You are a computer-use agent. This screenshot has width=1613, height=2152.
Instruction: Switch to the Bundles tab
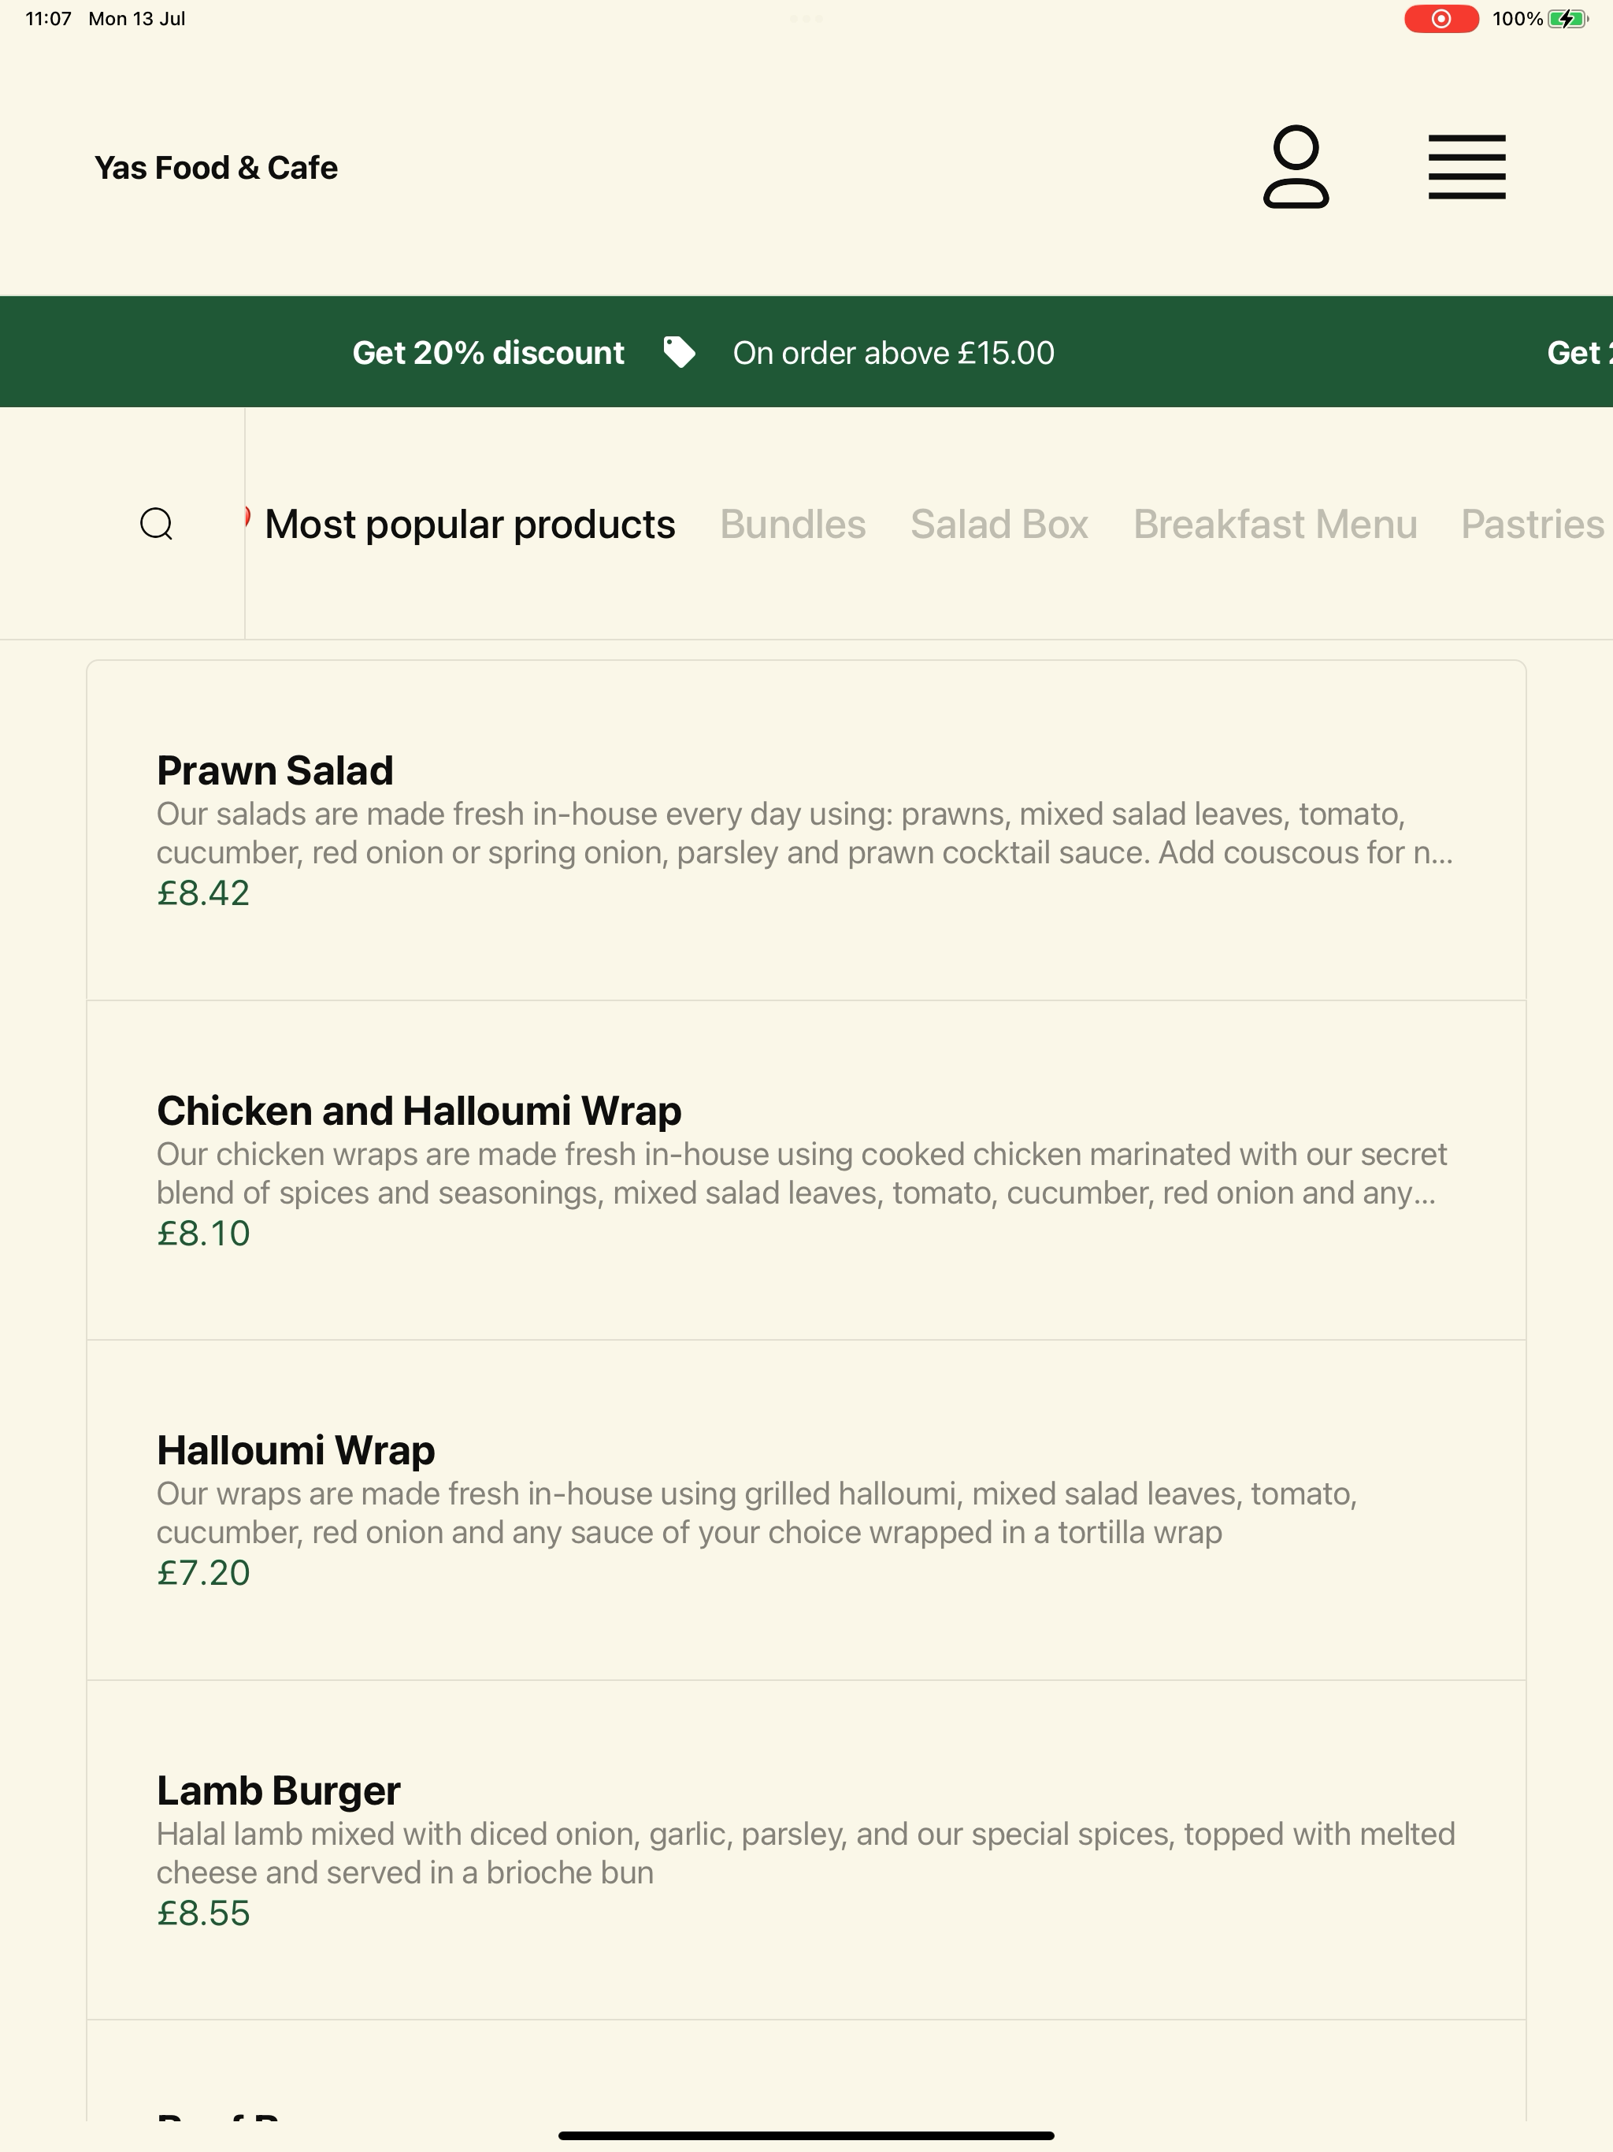[793, 525]
